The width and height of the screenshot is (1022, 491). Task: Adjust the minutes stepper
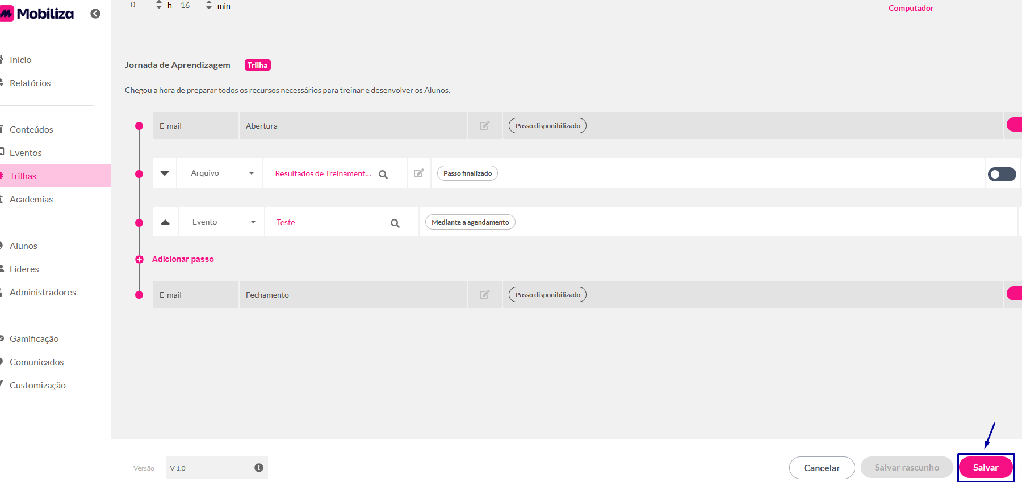tap(209, 5)
